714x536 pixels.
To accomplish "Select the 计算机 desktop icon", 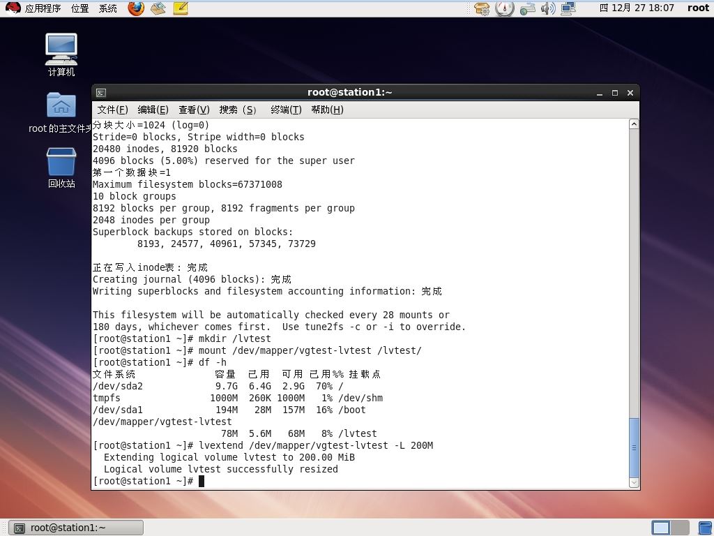I will pyautogui.click(x=61, y=54).
